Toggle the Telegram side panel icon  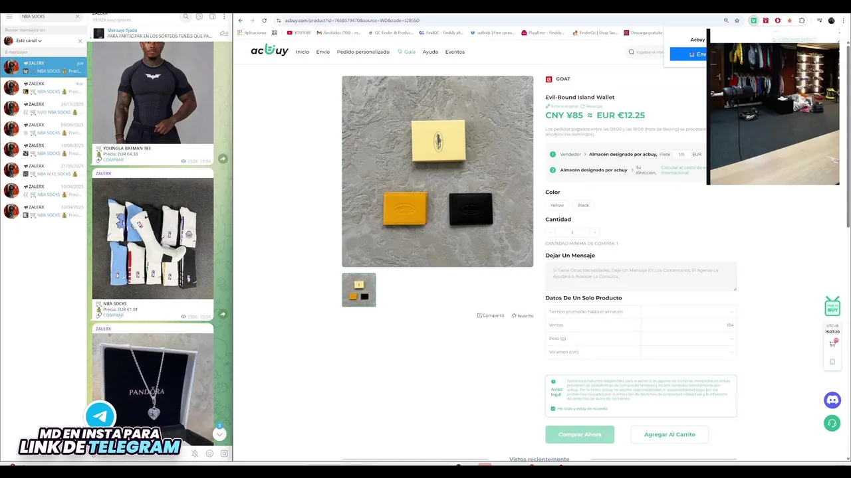click(x=212, y=17)
